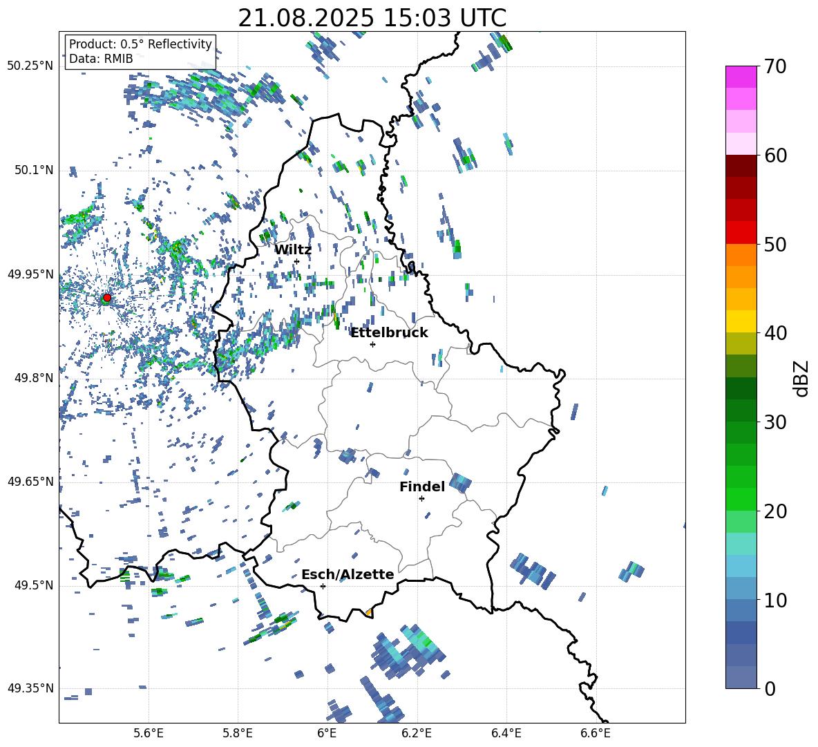
Task: Click the 30 colorbar tick label
Action: point(775,422)
